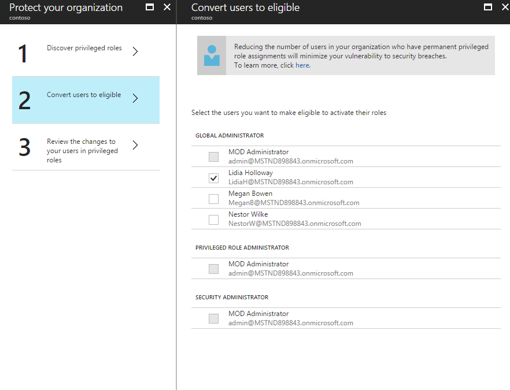
Task: Check the Megan Bowen checkbox
Action: click(214, 199)
